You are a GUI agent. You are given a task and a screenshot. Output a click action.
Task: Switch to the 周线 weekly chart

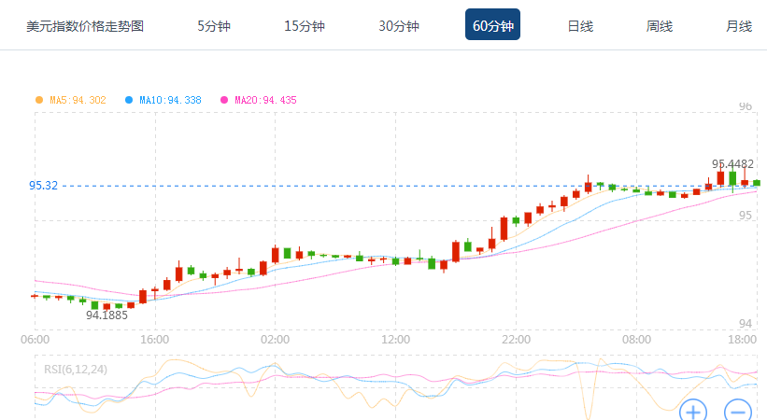pos(660,25)
